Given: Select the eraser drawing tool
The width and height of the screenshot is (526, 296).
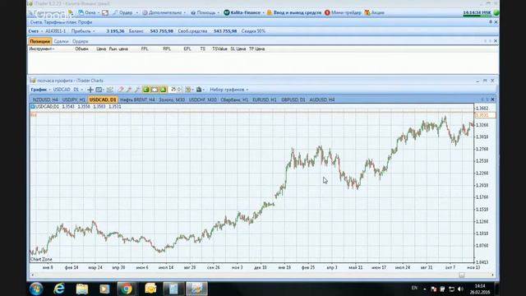Looking at the screenshot, I should click(121, 90).
